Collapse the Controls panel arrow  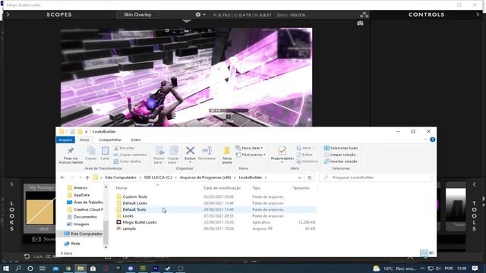(478, 14)
